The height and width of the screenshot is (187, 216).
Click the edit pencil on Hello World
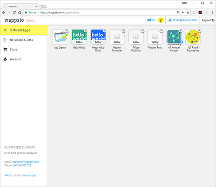pyautogui.click(x=86, y=31)
